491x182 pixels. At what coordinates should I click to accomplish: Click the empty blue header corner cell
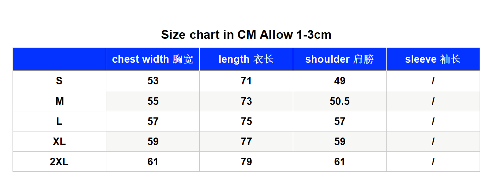(59, 59)
